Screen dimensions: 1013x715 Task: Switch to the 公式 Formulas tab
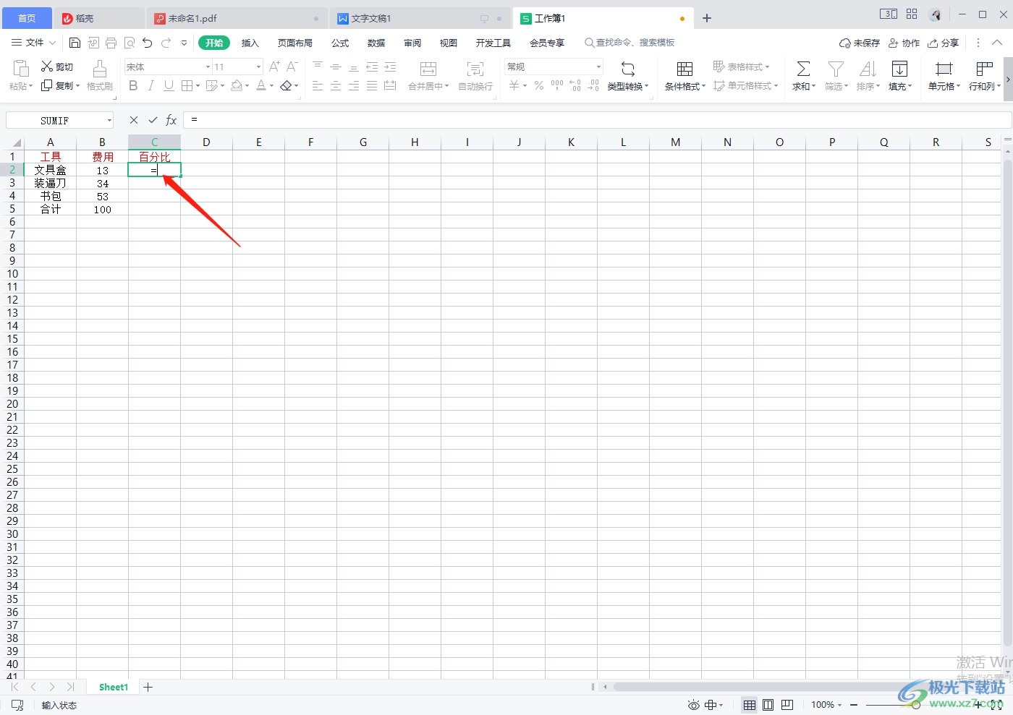[x=340, y=43]
